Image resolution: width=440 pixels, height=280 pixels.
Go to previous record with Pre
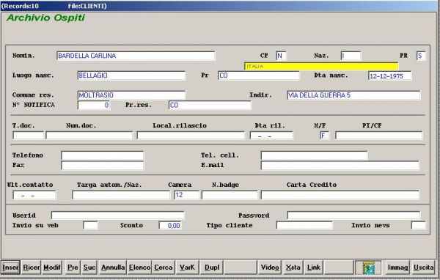pos(73,268)
